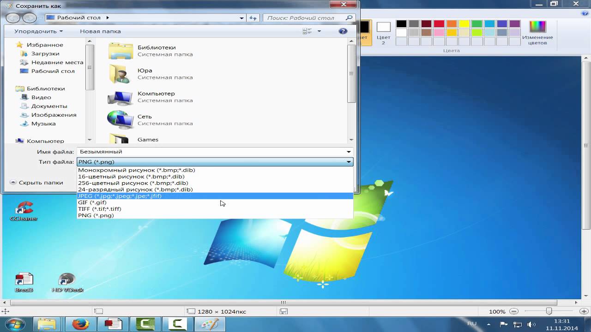Open the first Camtasia taskbar icon
The width and height of the screenshot is (591, 332).
(x=145, y=324)
